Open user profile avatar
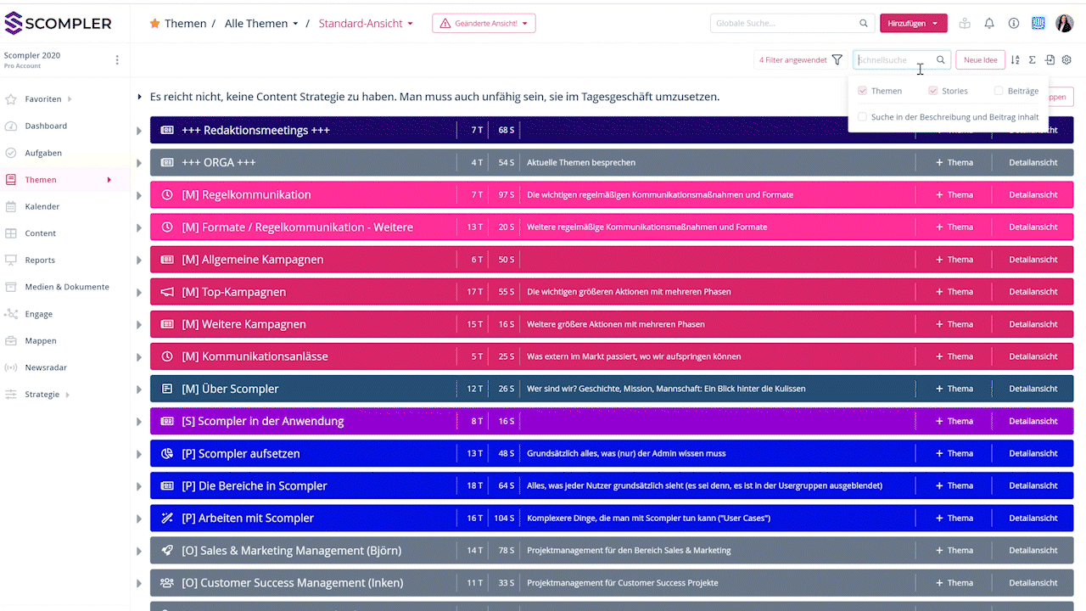The image size is (1086, 611). click(x=1064, y=24)
